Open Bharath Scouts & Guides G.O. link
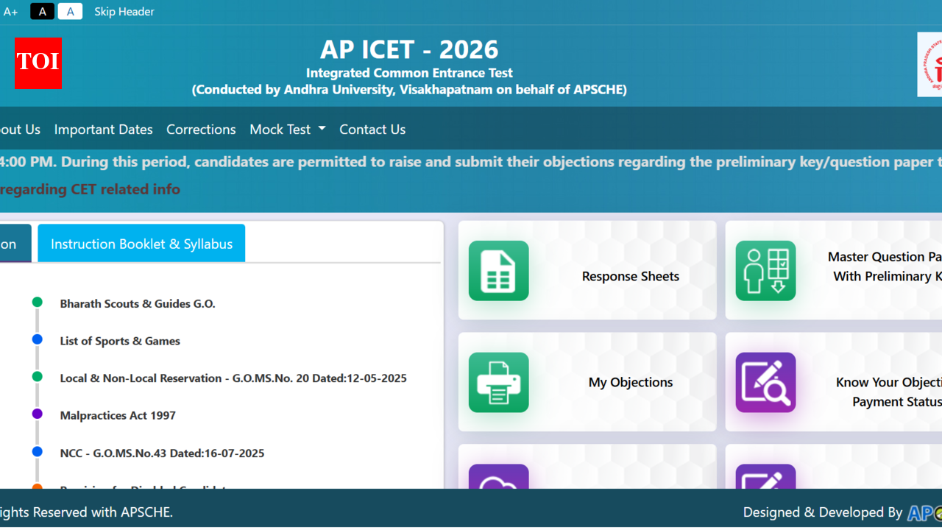The image size is (942, 530). coord(138,303)
